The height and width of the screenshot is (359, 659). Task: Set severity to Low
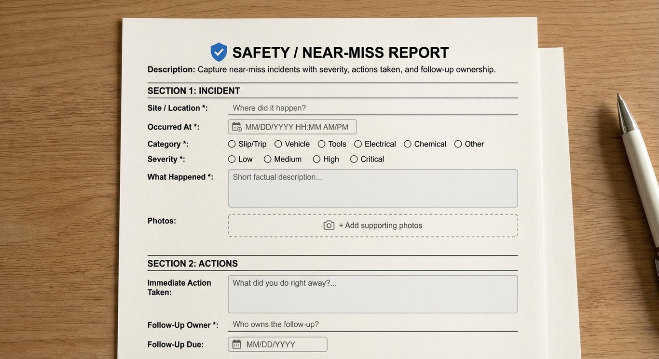[x=232, y=159]
